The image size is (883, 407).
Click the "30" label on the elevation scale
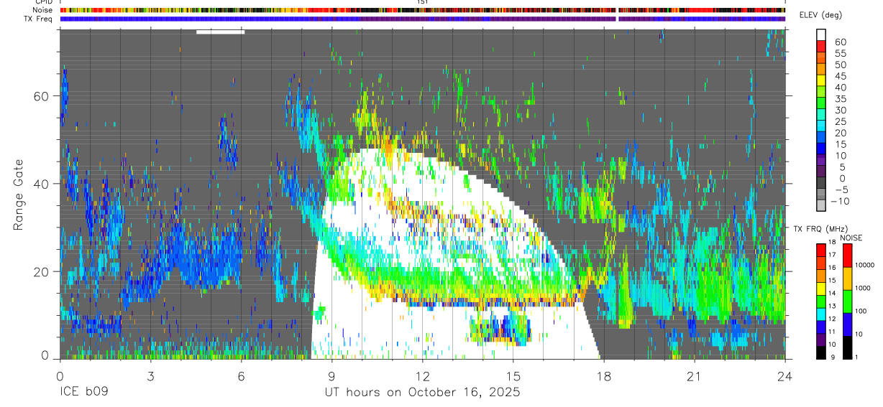(x=839, y=111)
